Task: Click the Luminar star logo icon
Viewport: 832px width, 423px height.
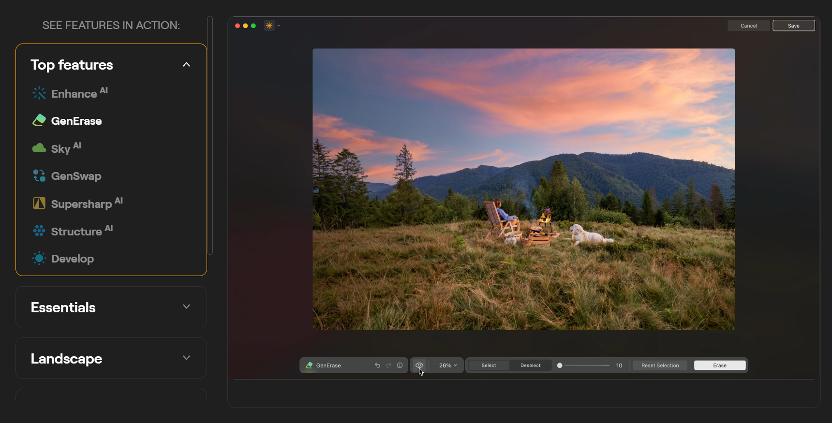Action: pos(269,26)
